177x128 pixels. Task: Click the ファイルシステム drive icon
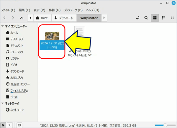(8, 91)
